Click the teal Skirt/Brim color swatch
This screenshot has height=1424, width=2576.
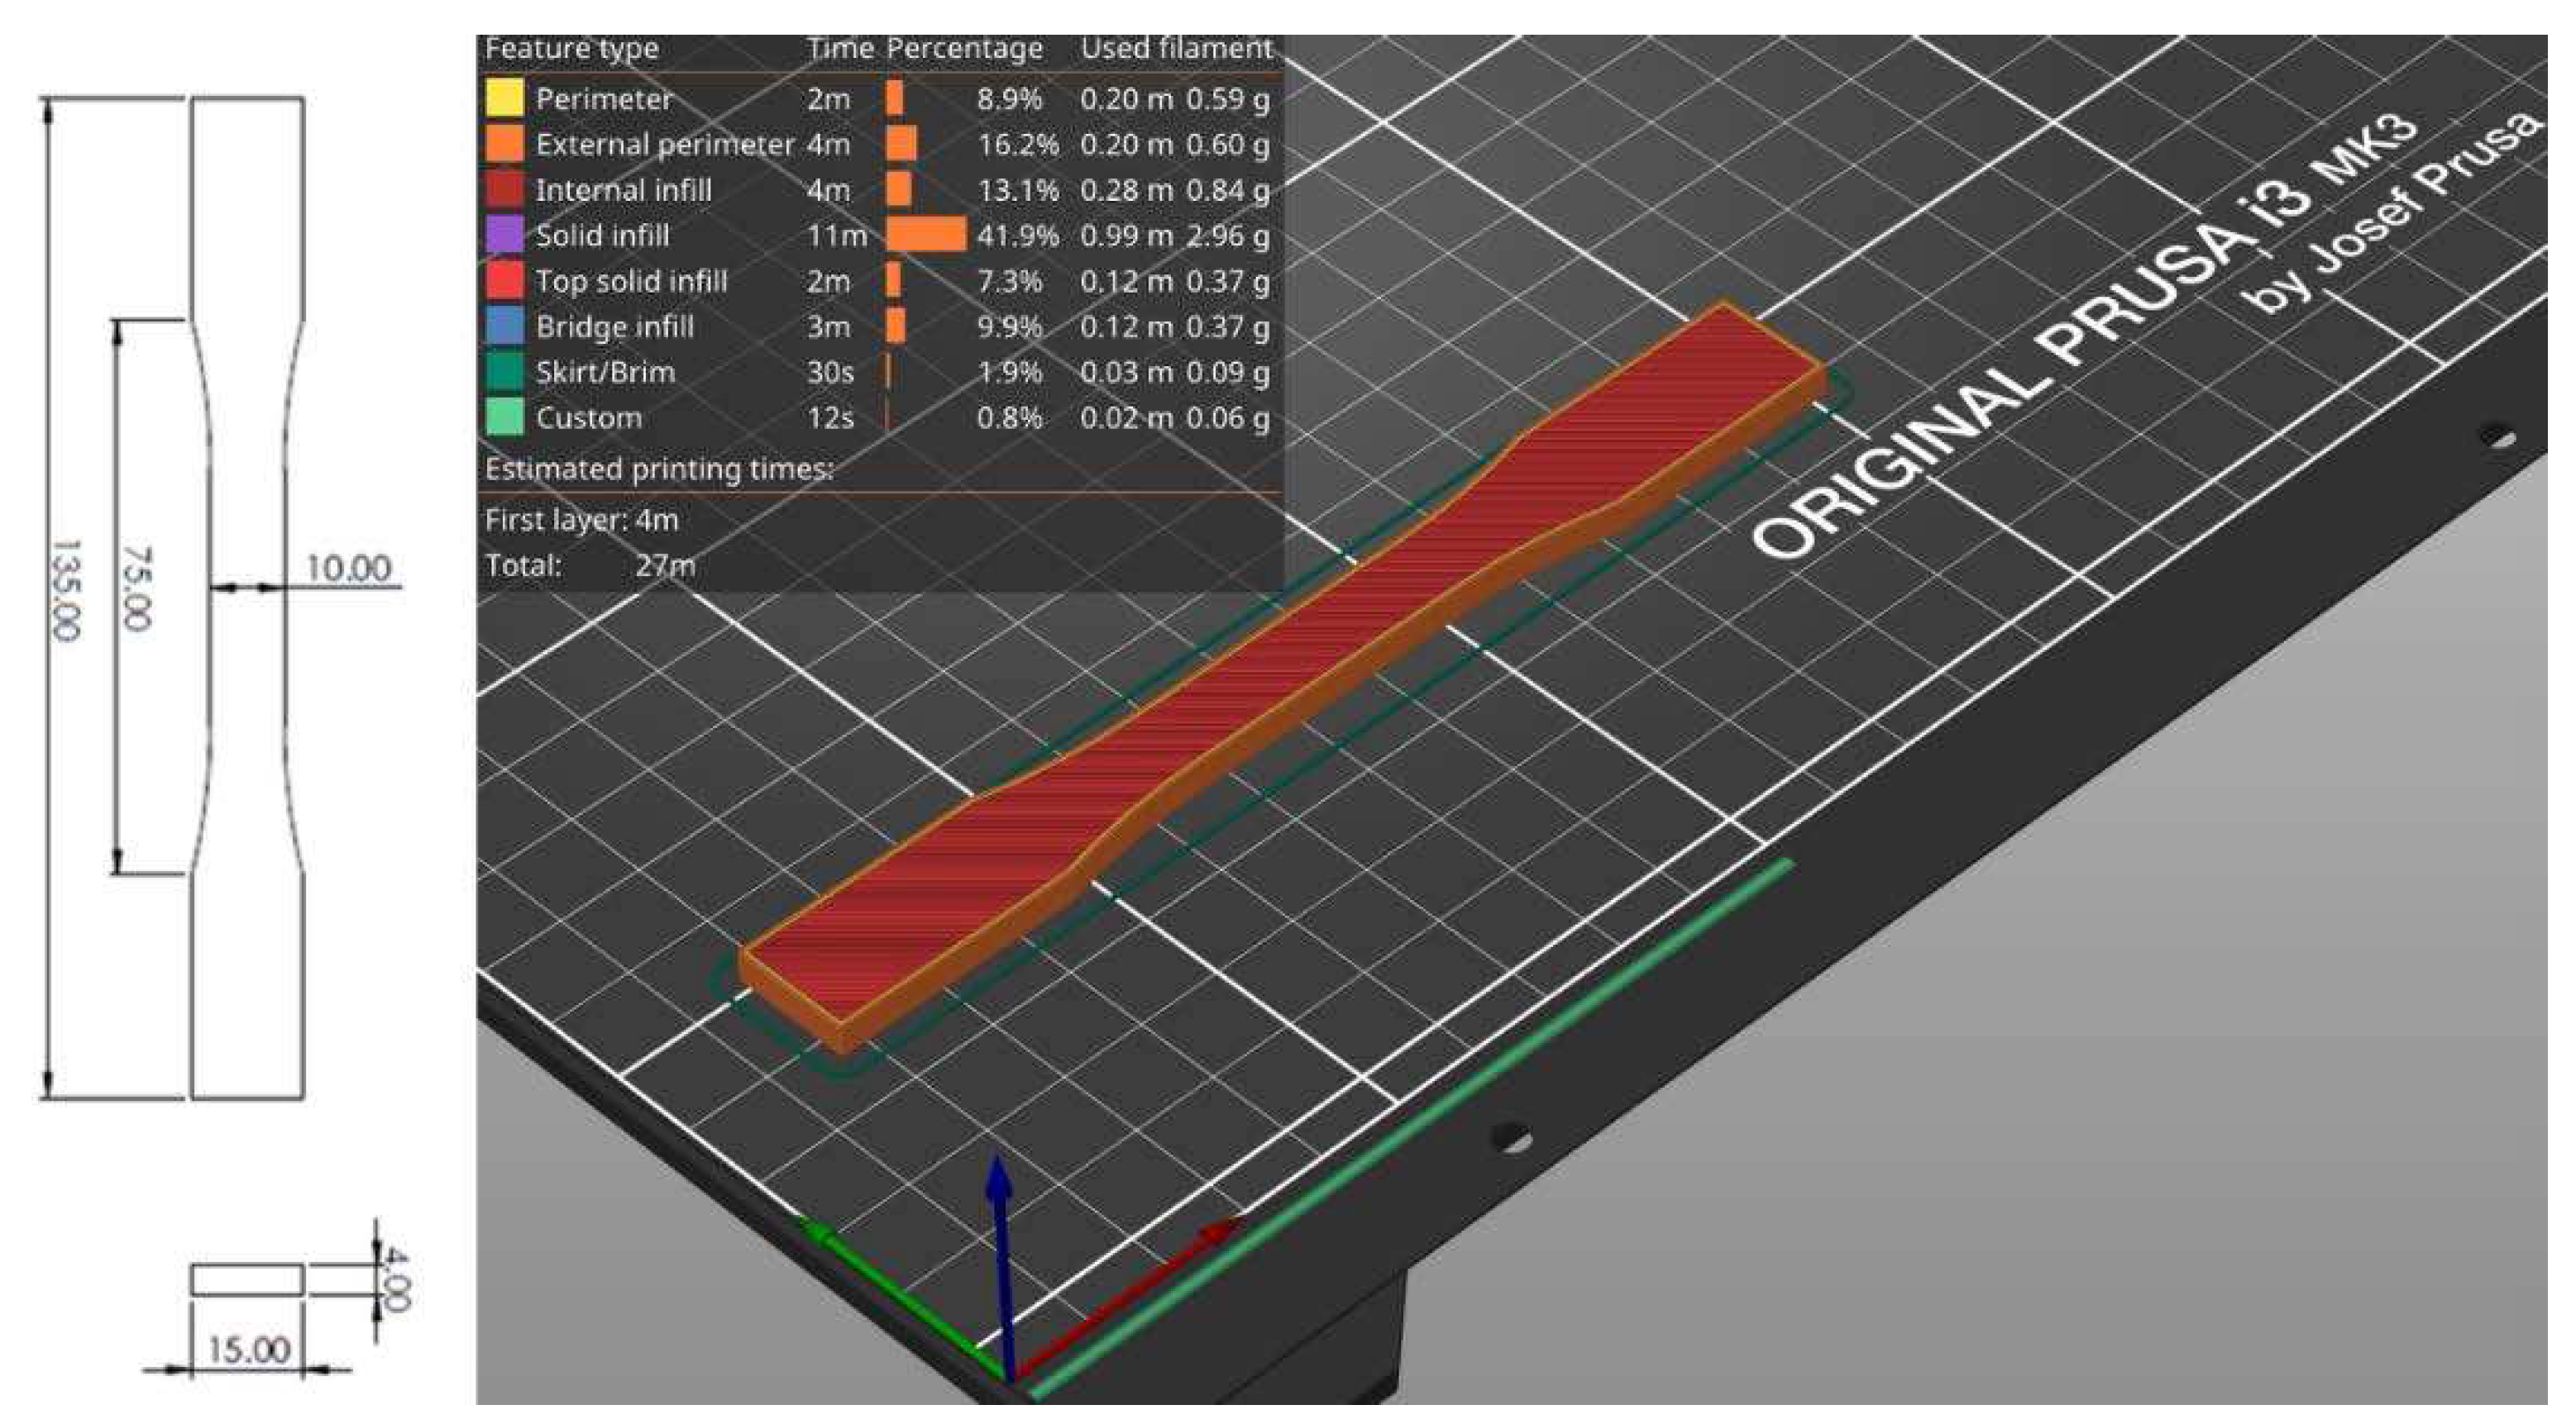pyautogui.click(x=504, y=372)
